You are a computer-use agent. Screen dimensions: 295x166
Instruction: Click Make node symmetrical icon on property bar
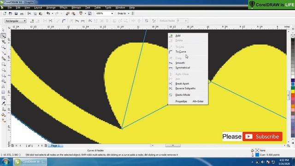click(83, 21)
